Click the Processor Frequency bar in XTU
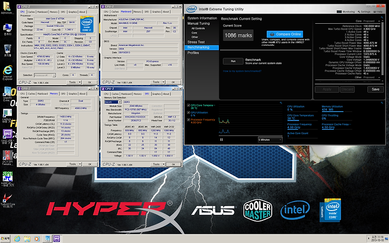 point(302,129)
